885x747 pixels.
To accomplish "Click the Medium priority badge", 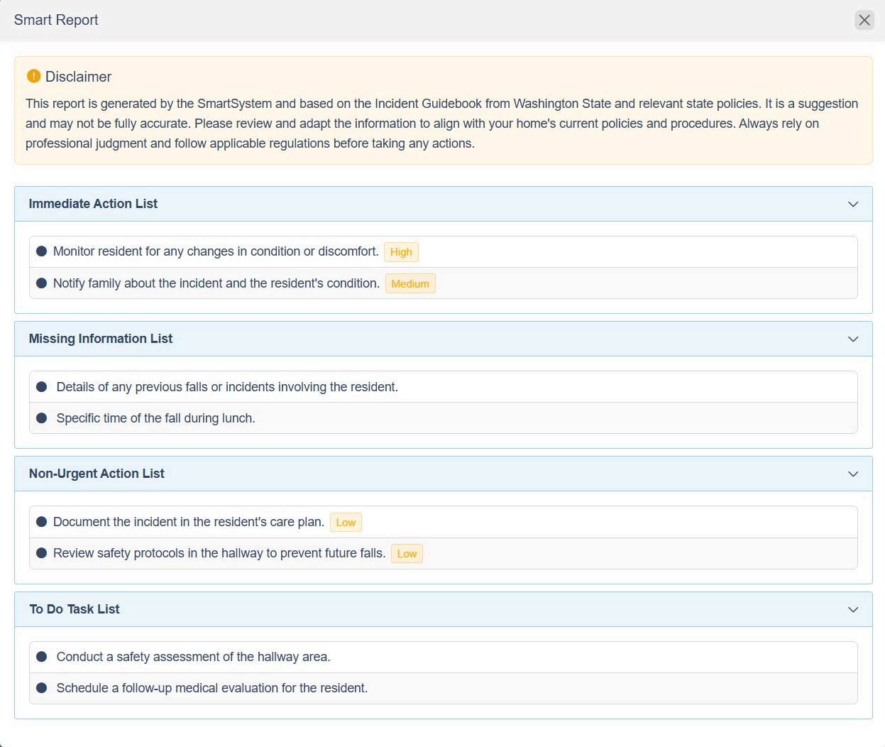I will tap(410, 284).
